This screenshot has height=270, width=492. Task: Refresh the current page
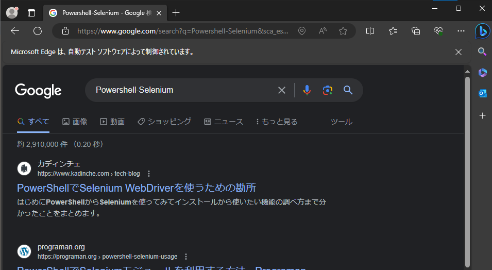coord(38,31)
